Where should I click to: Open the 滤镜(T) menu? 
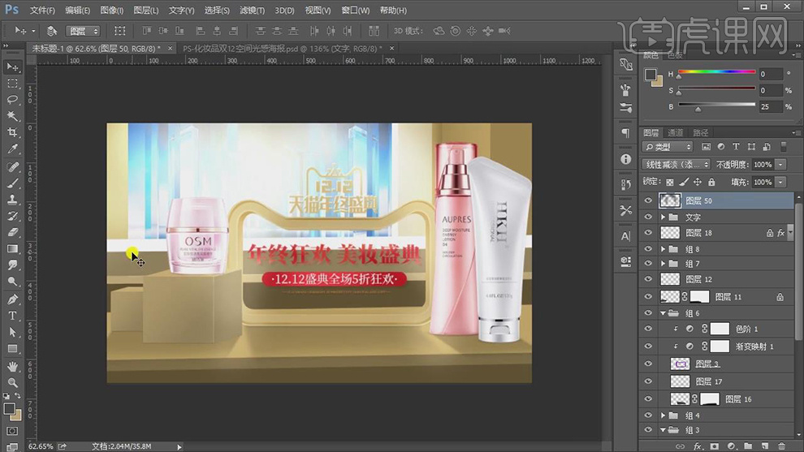click(x=253, y=11)
